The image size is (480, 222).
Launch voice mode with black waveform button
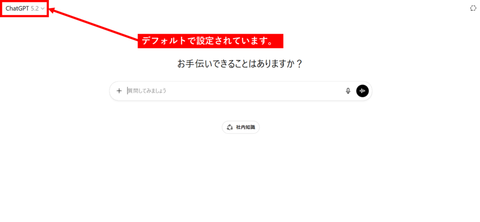[362, 91]
